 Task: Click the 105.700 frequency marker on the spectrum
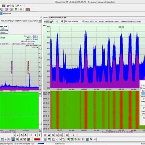click(x=121, y=27)
